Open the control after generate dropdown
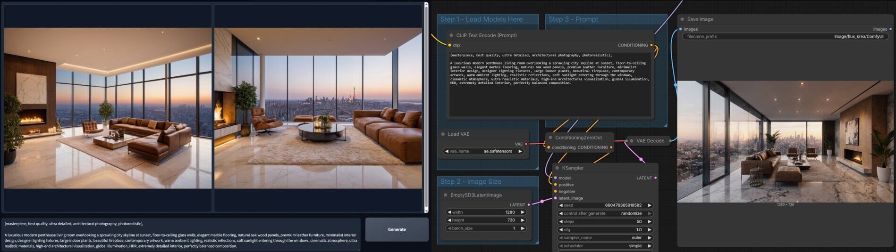Viewport: 896px width, 252px height. click(605, 213)
